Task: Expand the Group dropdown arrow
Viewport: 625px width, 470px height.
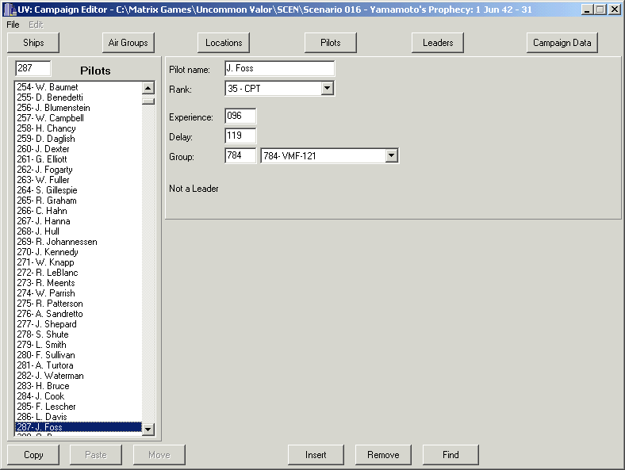Action: click(392, 155)
